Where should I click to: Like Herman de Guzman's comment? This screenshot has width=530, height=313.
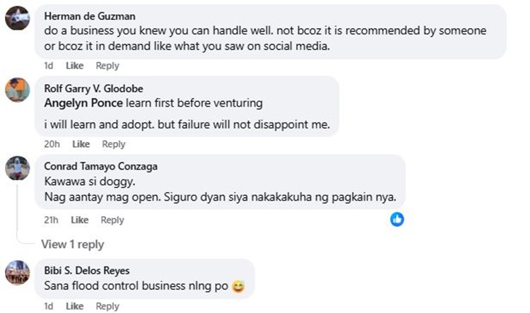pyautogui.click(x=74, y=66)
